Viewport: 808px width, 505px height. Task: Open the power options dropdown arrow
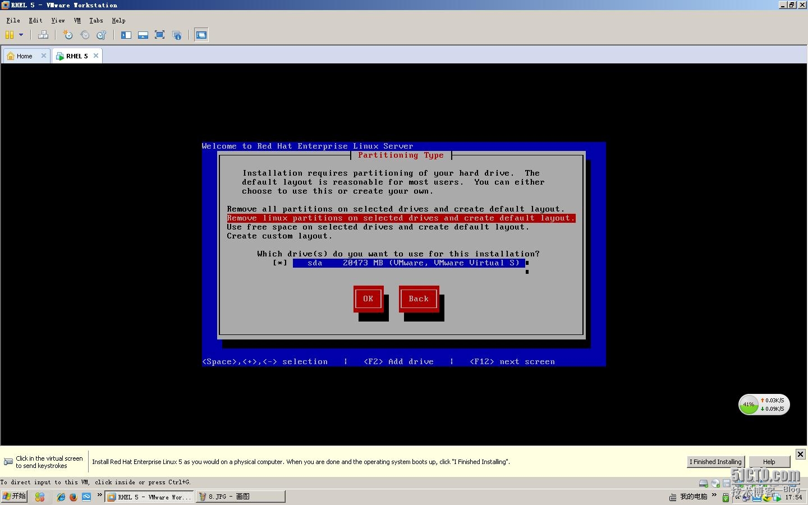coord(21,35)
